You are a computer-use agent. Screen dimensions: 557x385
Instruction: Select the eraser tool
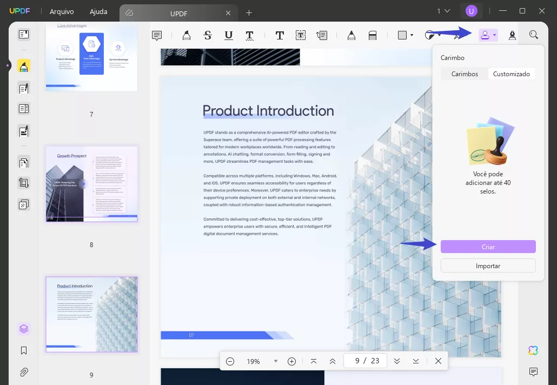[x=373, y=35]
